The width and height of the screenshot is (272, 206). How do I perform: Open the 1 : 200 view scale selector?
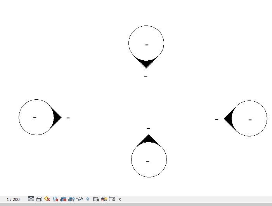pyautogui.click(x=13, y=199)
